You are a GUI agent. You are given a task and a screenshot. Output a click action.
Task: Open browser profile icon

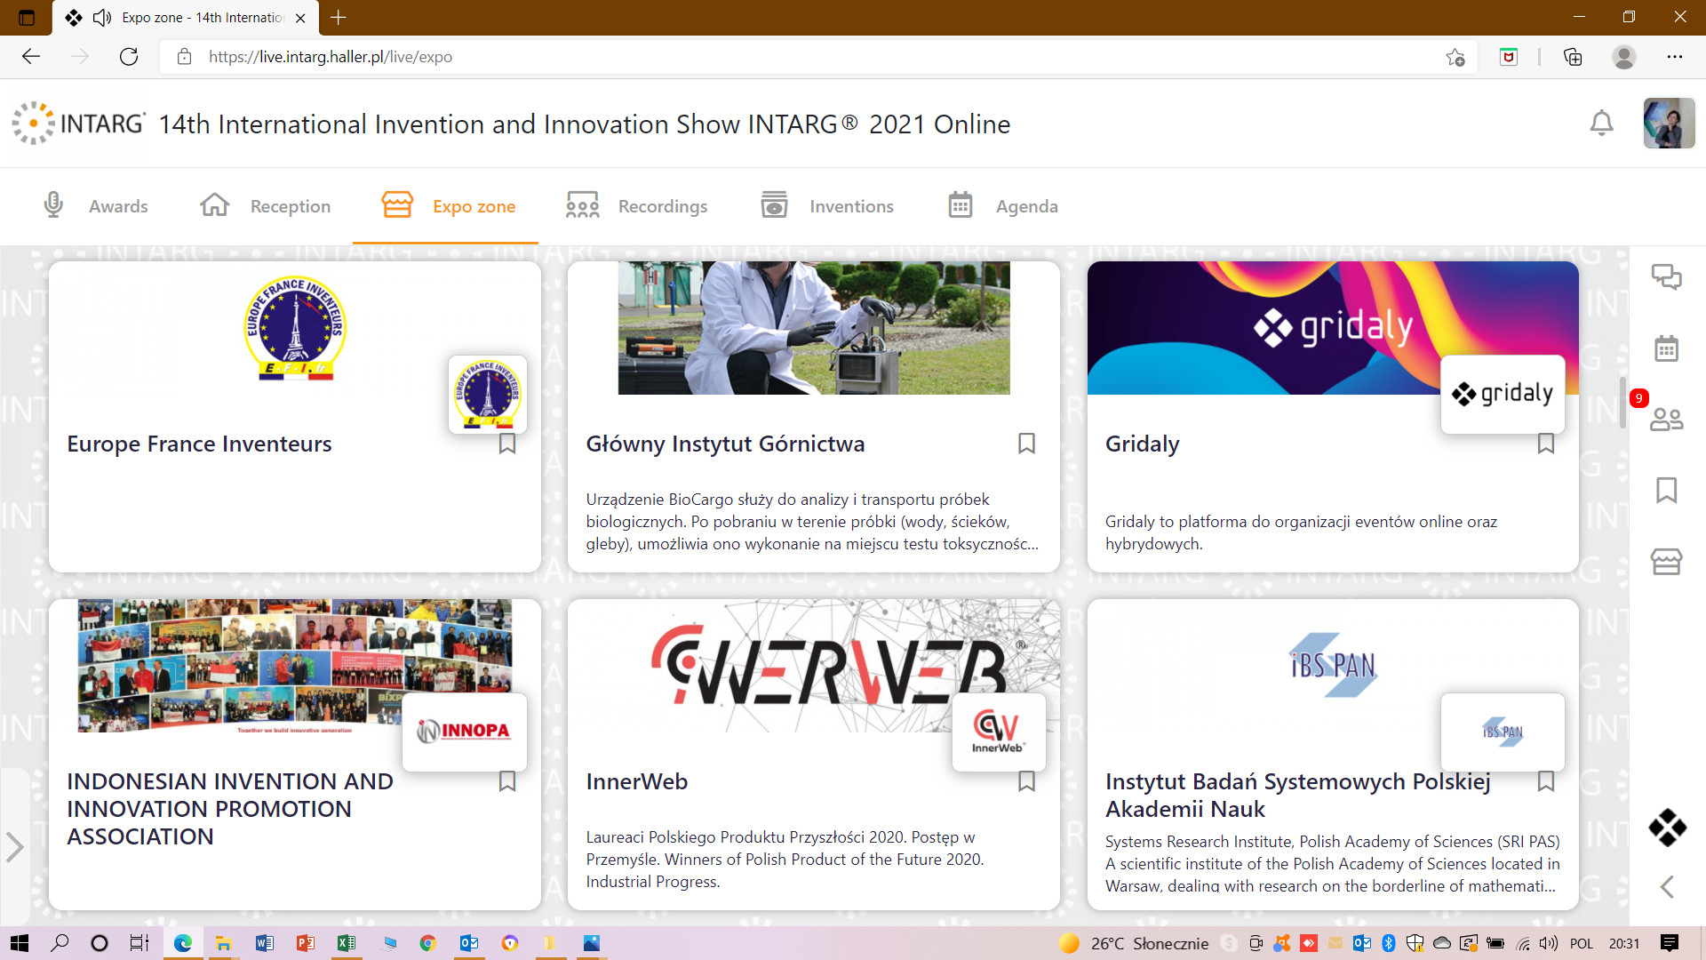(x=1624, y=57)
